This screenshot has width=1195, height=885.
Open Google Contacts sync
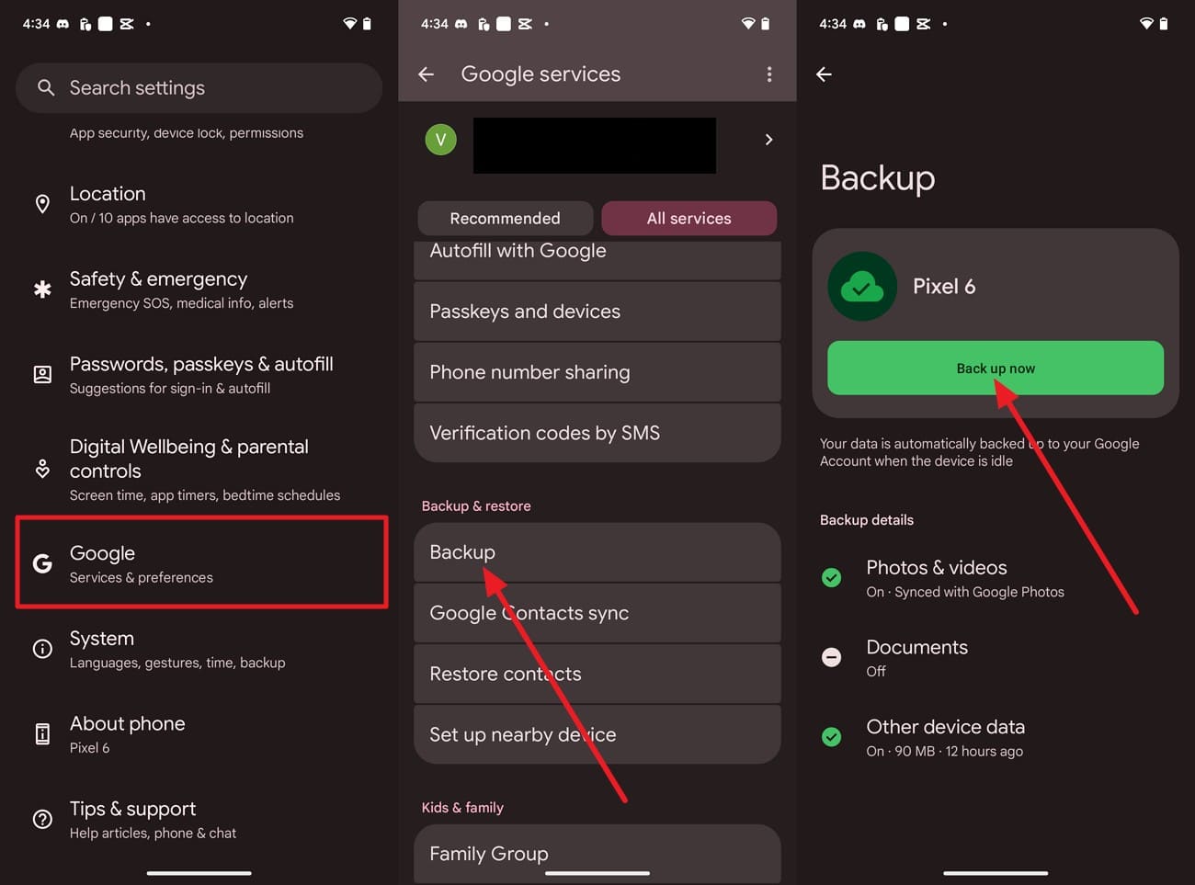pyautogui.click(x=597, y=613)
